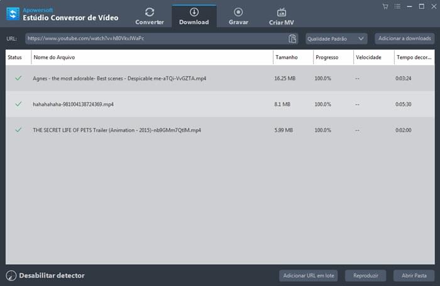Click the 5.99 MB size cell
Viewport: 440px width, 286px height.
click(x=283, y=130)
